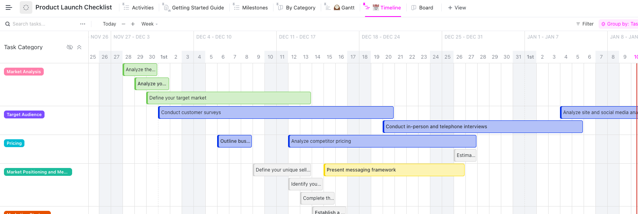638x214 pixels.
Task: Open the search options ellipsis menu
Action: point(83,24)
